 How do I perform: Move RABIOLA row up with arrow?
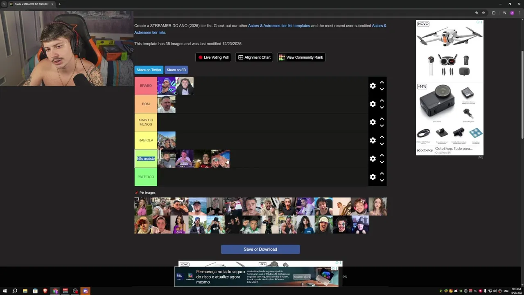pyautogui.click(x=382, y=137)
